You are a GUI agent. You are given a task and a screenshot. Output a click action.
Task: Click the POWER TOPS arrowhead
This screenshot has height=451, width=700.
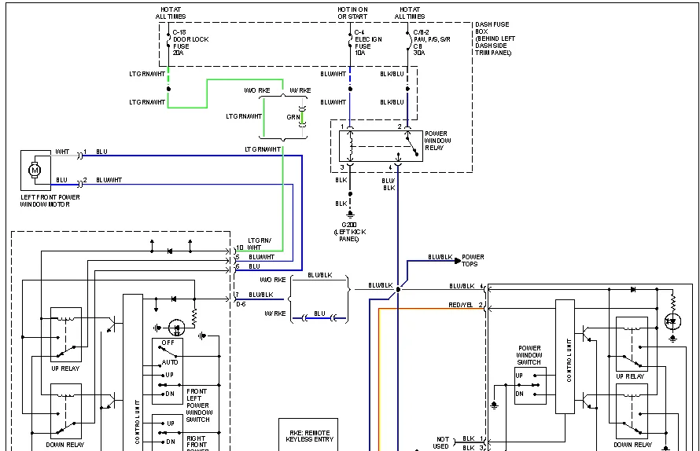[x=457, y=261]
